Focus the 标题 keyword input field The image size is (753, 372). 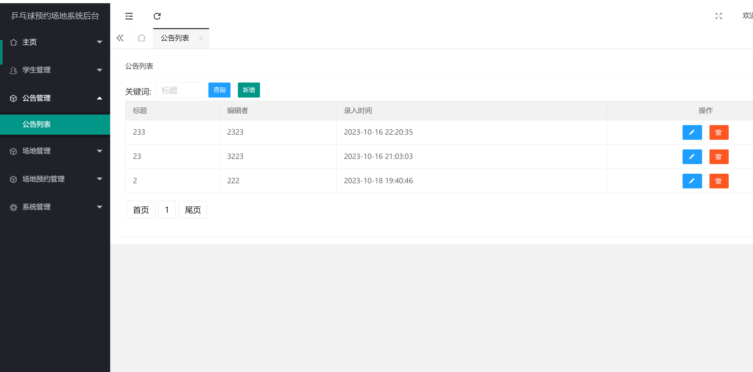tap(181, 90)
